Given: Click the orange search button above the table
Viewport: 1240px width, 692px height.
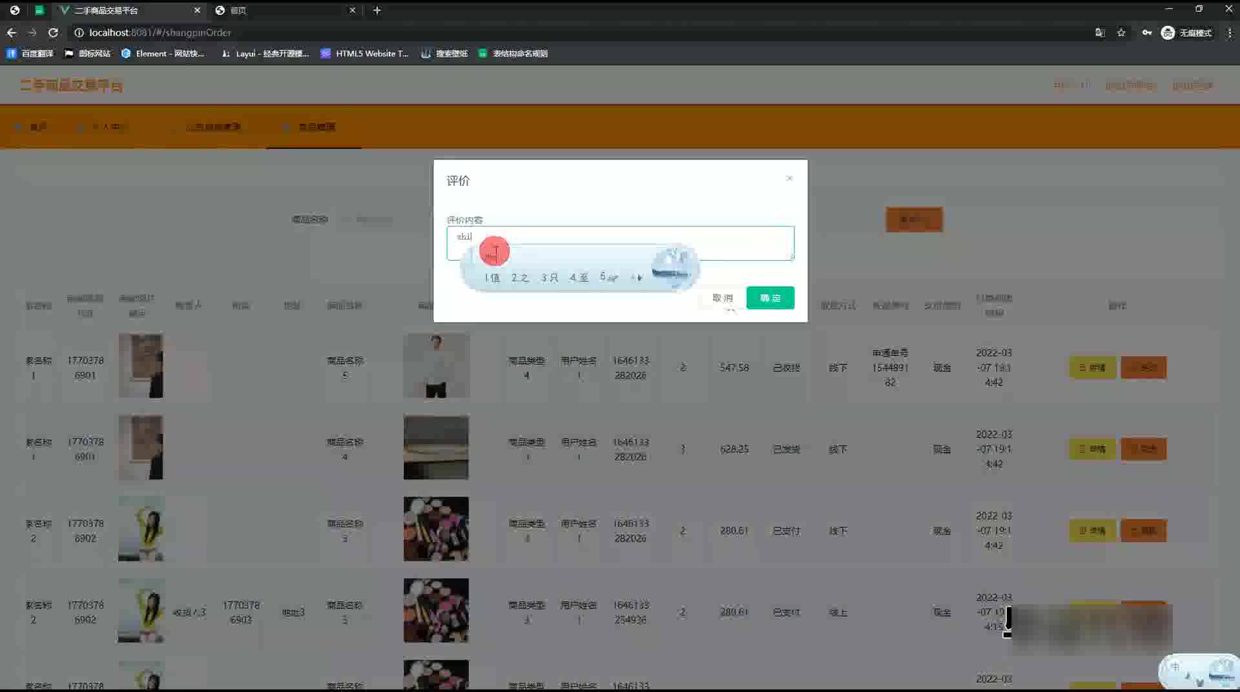Looking at the screenshot, I should point(914,219).
